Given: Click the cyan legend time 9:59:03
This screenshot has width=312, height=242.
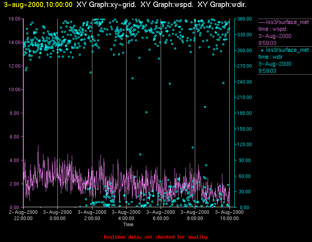Looking at the screenshot, I should click(x=267, y=71).
